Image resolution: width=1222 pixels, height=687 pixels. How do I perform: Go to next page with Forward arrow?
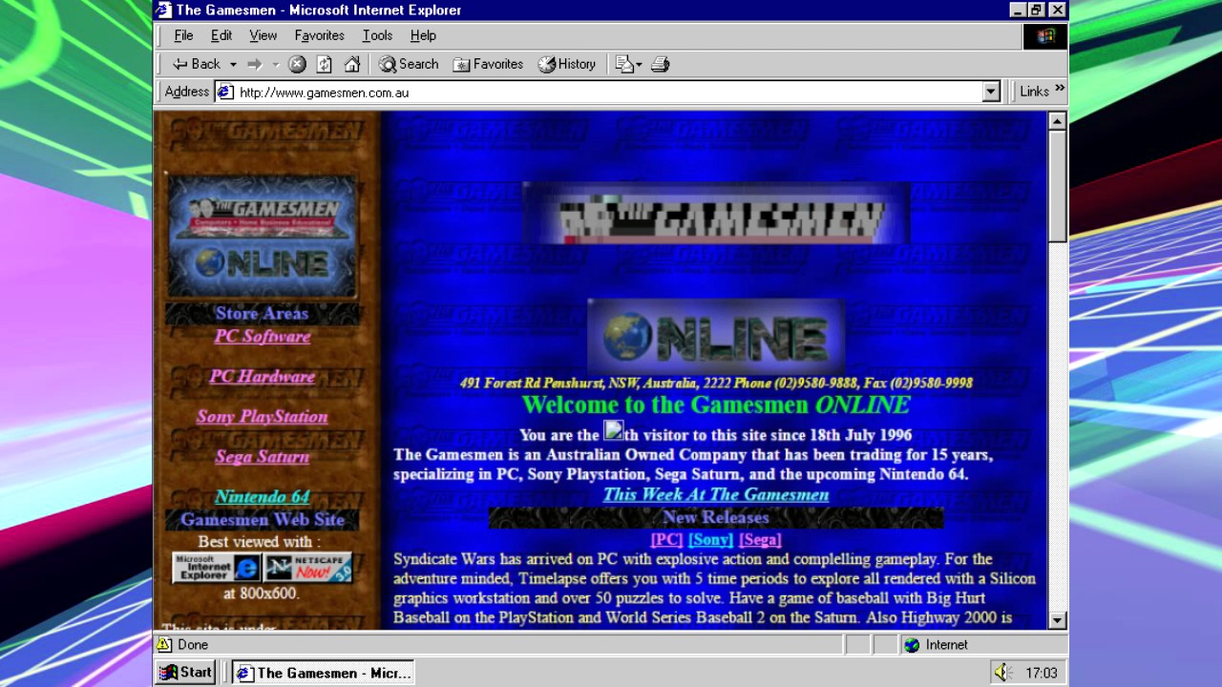[x=254, y=64]
